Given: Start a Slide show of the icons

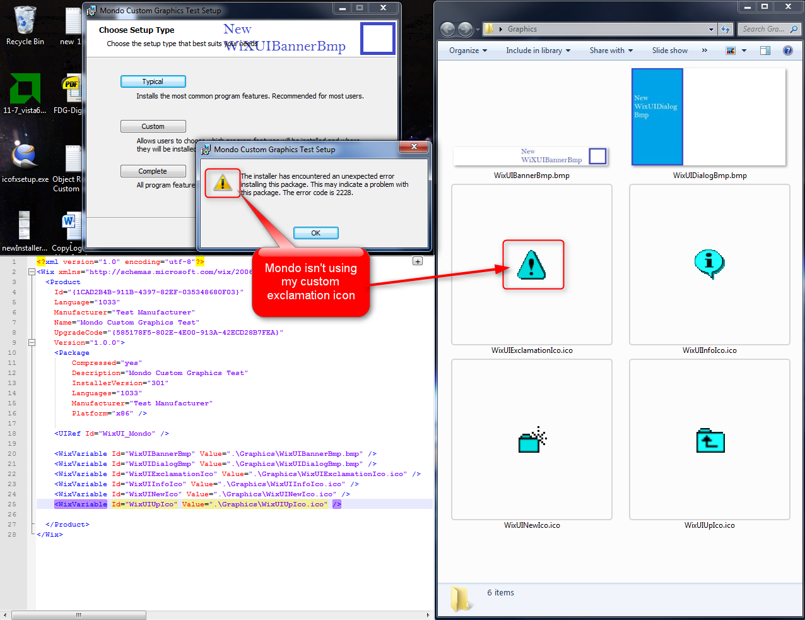Looking at the screenshot, I should click(x=669, y=50).
